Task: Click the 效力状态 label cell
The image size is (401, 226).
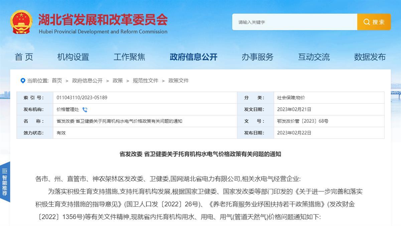Action: point(35,133)
